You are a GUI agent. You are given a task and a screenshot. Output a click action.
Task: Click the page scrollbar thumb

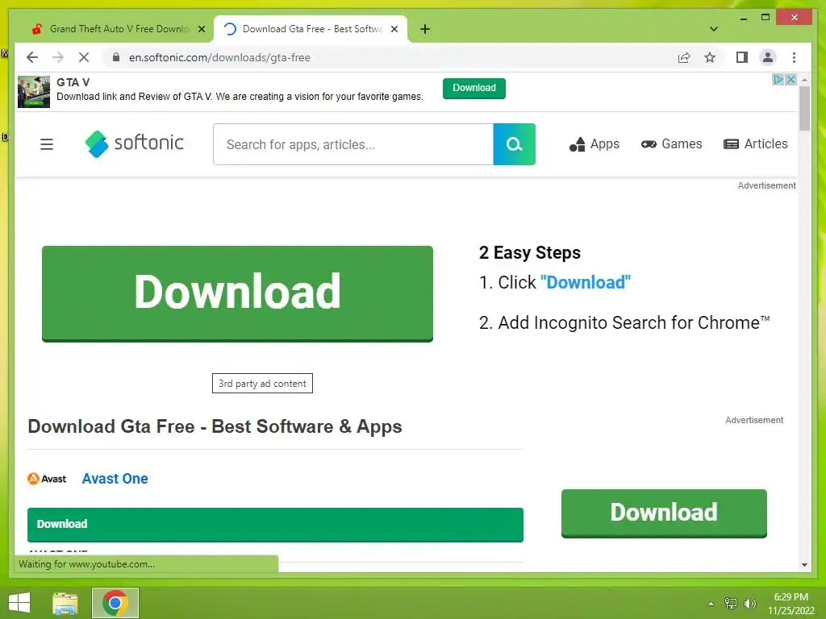point(804,108)
